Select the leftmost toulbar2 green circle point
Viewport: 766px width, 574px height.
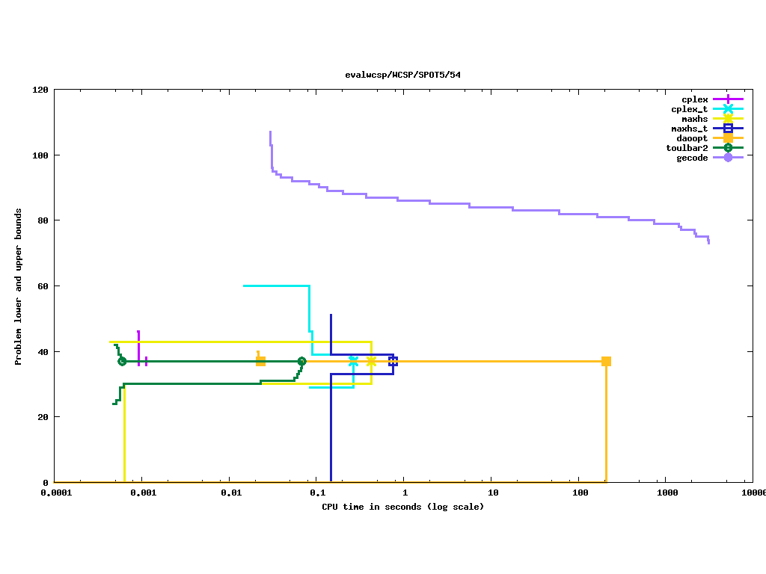(x=122, y=361)
